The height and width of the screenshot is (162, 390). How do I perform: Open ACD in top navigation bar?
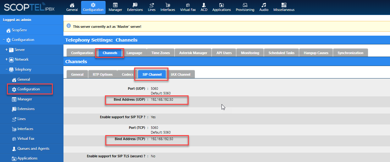point(204,7)
